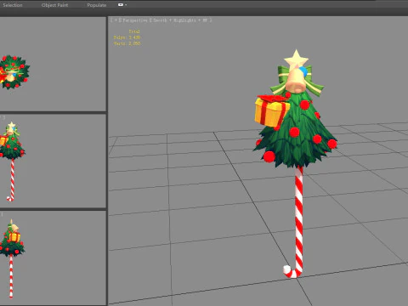This screenshot has height=306, width=408.
Task: Switch to the Populate ribbon tab
Action: (x=97, y=5)
